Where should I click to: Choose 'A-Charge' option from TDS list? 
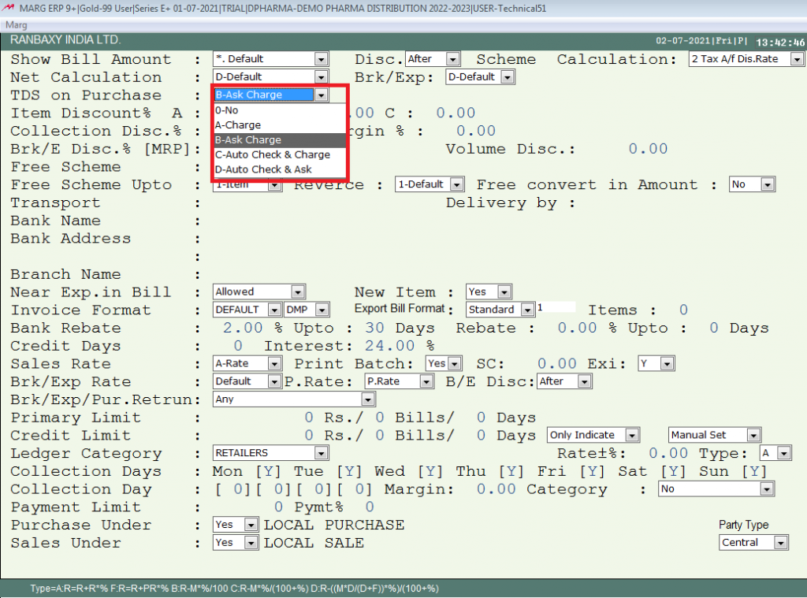point(238,125)
